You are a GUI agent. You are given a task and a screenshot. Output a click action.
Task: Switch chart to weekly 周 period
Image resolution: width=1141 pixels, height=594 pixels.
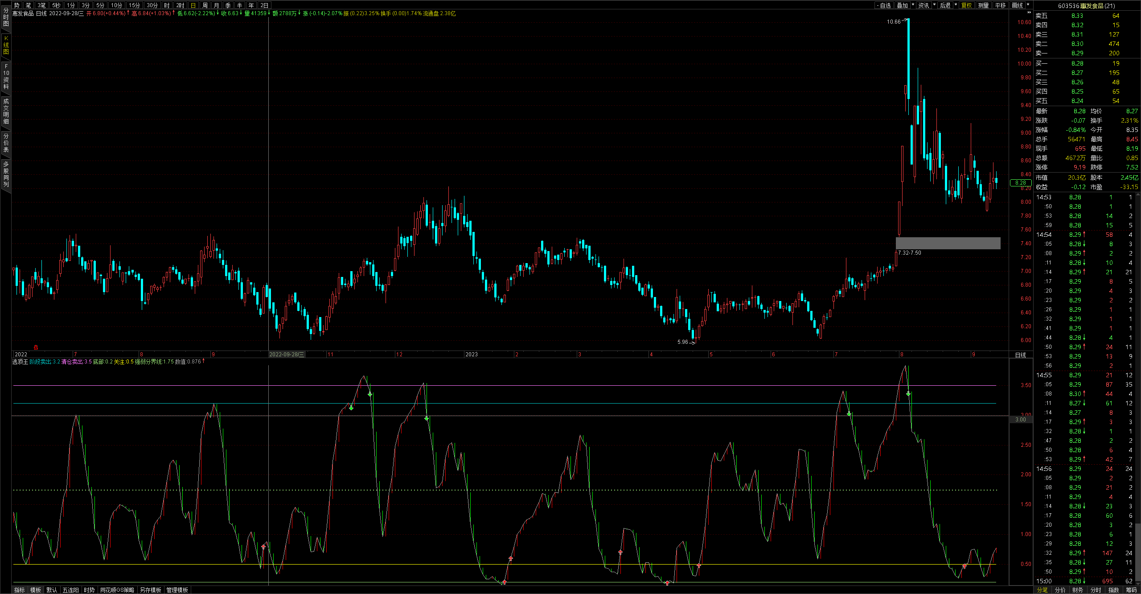(205, 5)
